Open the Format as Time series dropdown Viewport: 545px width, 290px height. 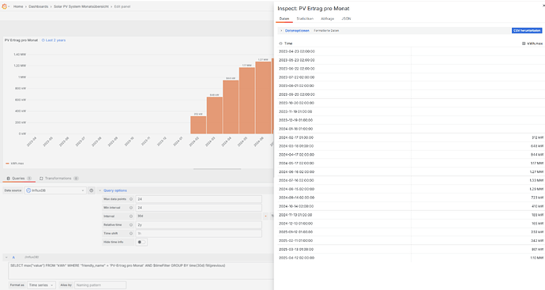pos(41,285)
